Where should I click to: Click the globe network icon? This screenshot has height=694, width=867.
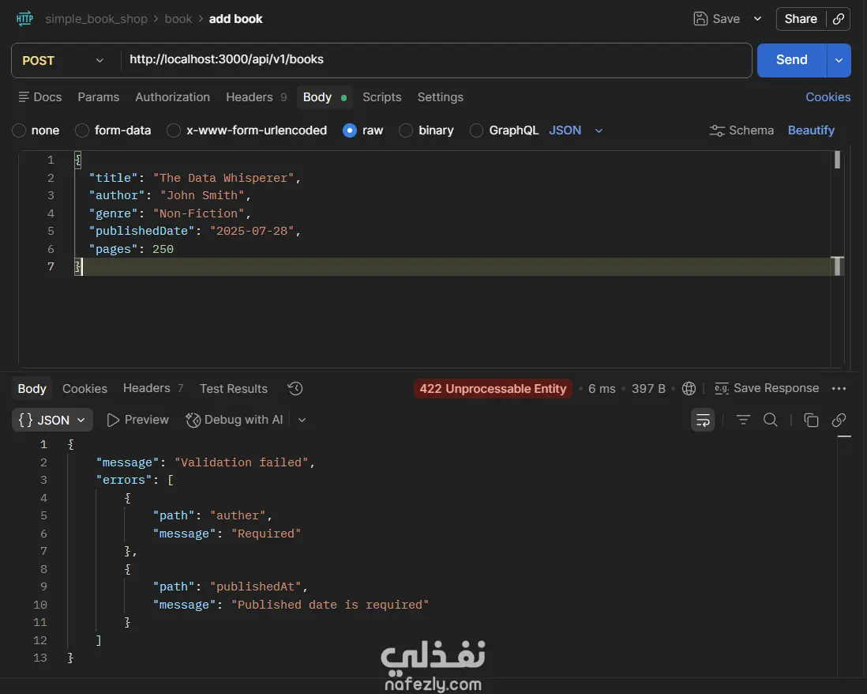point(689,388)
